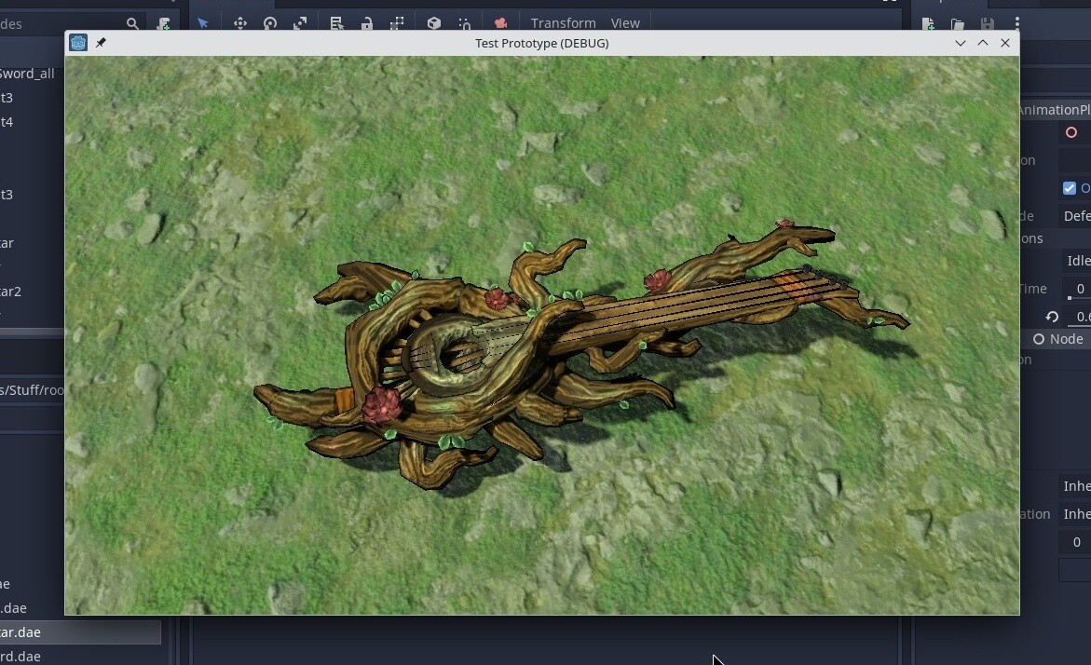Open the View menu
The height and width of the screenshot is (665, 1091).
[625, 23]
